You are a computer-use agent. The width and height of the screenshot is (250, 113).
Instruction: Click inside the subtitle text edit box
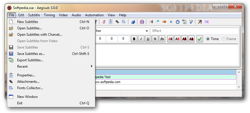167,55
